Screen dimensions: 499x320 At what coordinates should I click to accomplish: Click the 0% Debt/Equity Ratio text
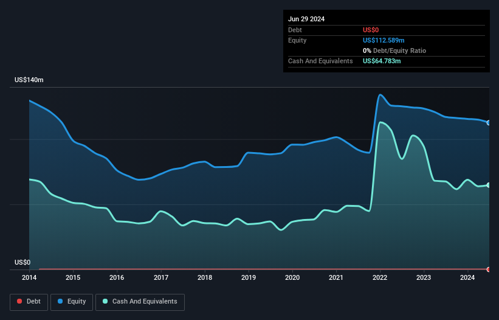click(394, 50)
